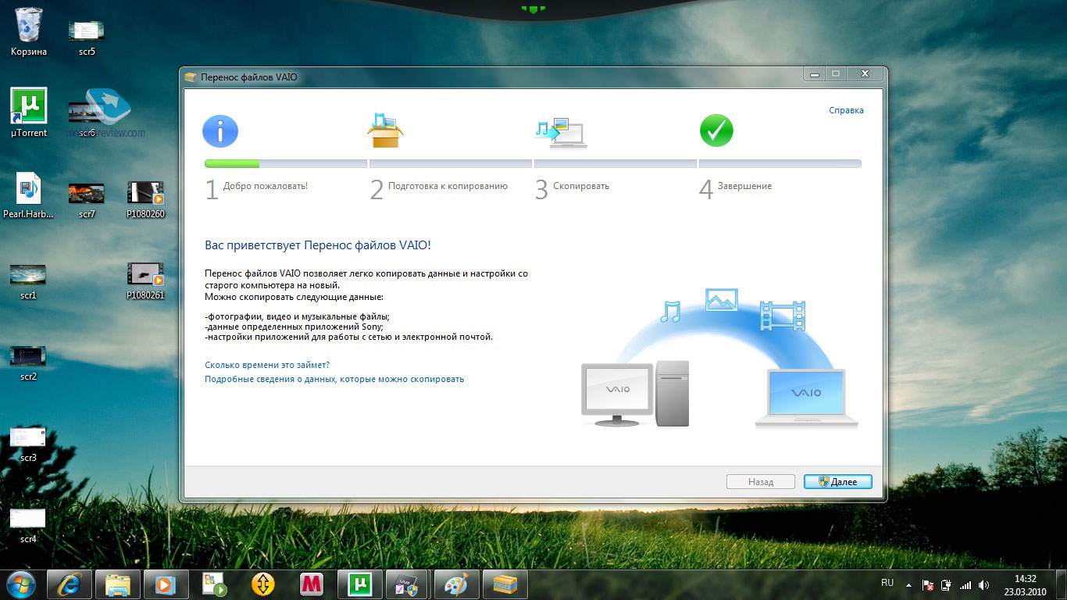Screen dimensions: 1067x600
Task: Click the red M McAfee taskbar icon
Action: 312,584
